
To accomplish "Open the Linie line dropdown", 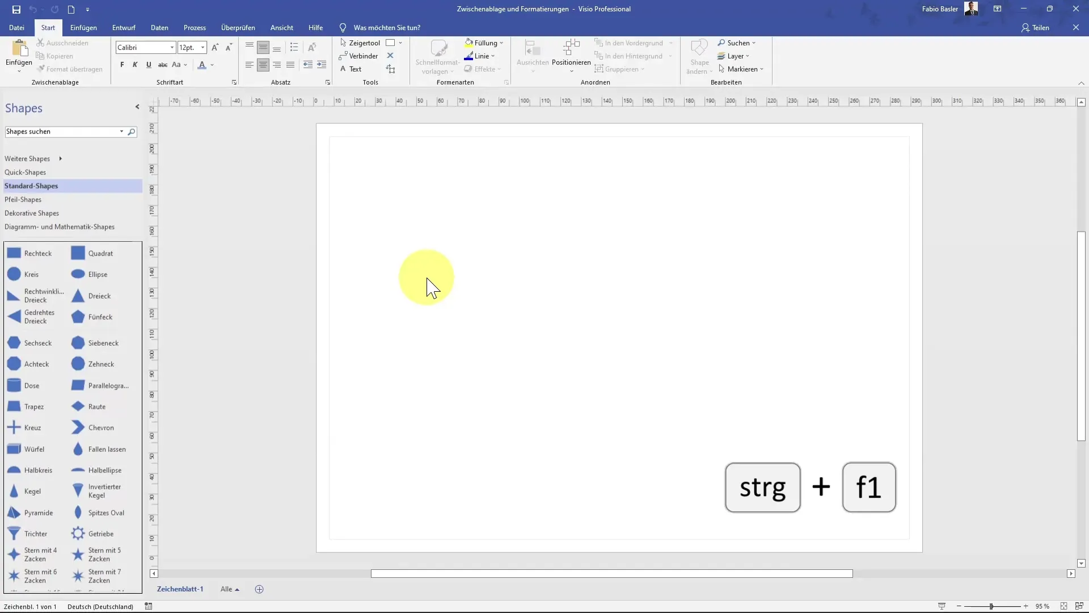I will pos(479,56).
